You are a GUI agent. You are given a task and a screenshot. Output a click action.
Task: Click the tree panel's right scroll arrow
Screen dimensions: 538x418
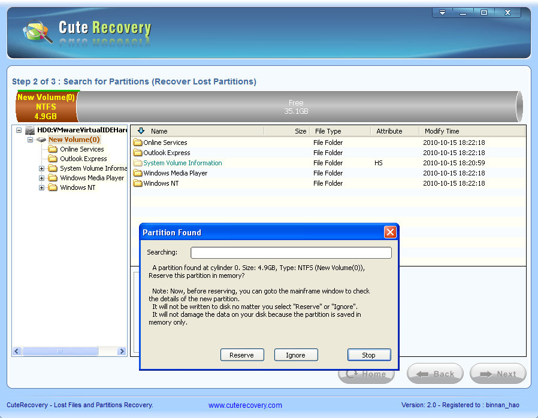pos(122,352)
